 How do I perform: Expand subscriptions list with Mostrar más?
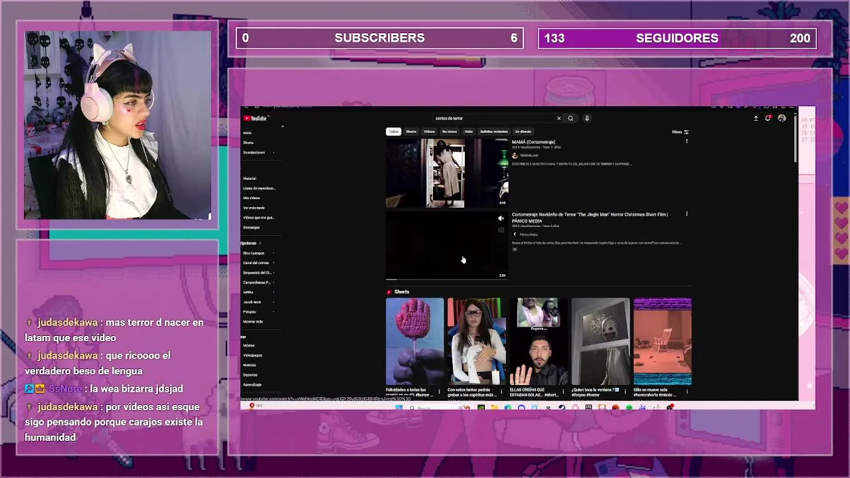pyautogui.click(x=253, y=321)
